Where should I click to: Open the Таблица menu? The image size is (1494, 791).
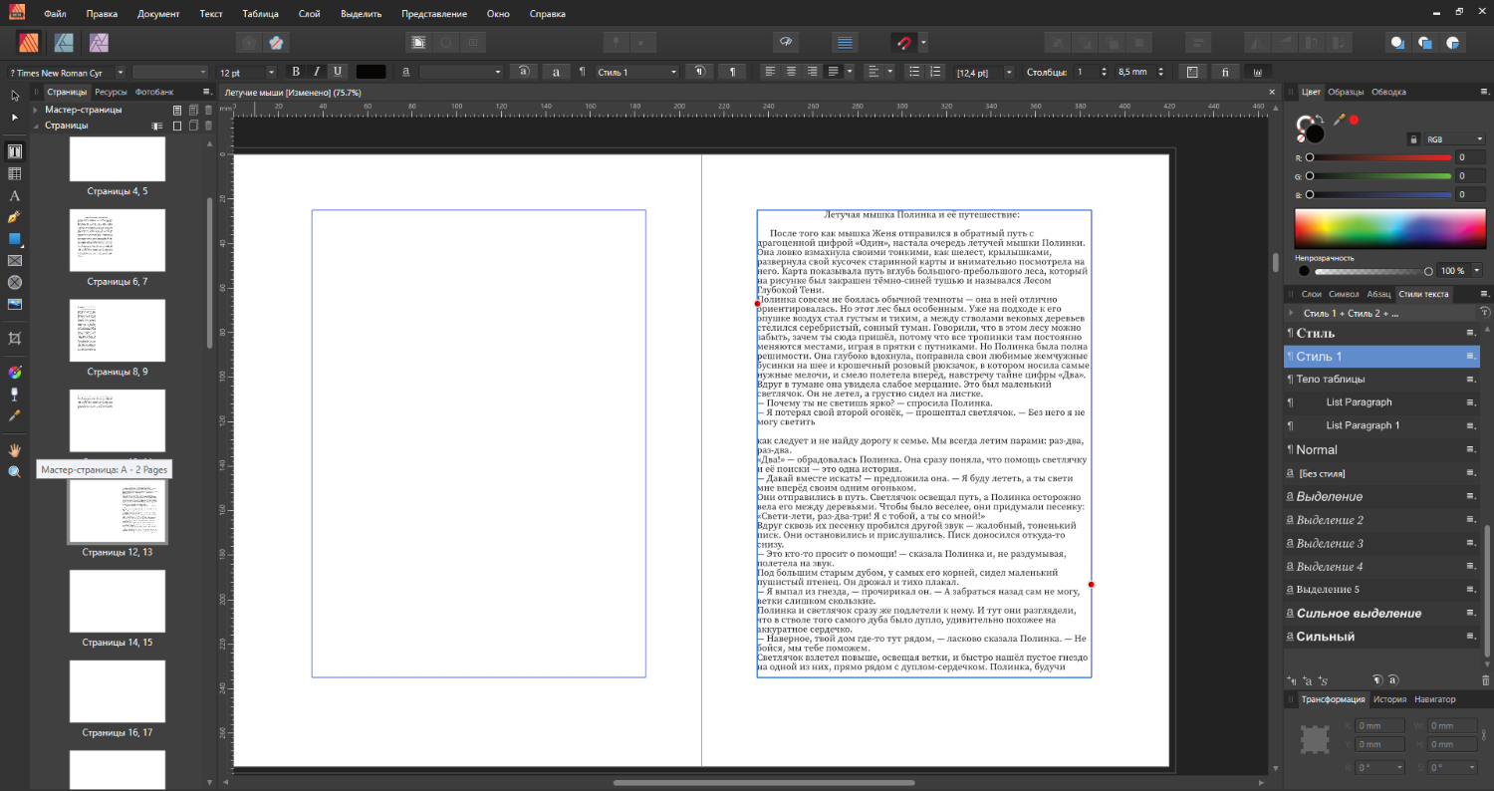tap(260, 14)
